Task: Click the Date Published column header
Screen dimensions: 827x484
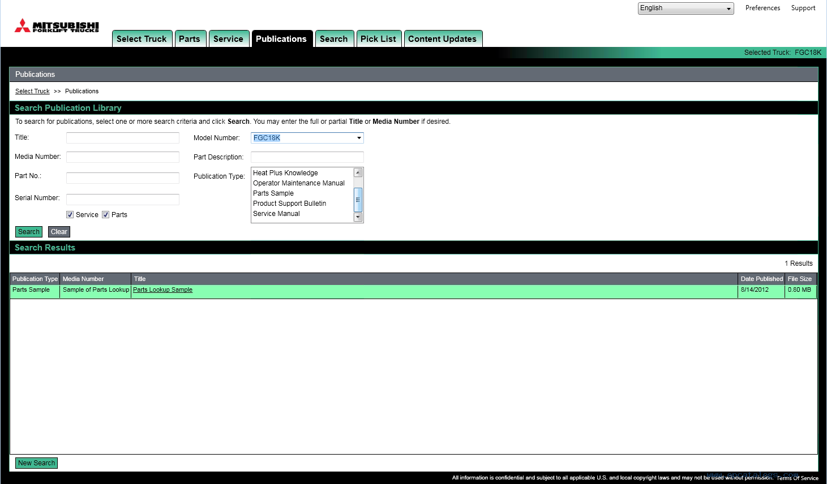Action: [762, 279]
